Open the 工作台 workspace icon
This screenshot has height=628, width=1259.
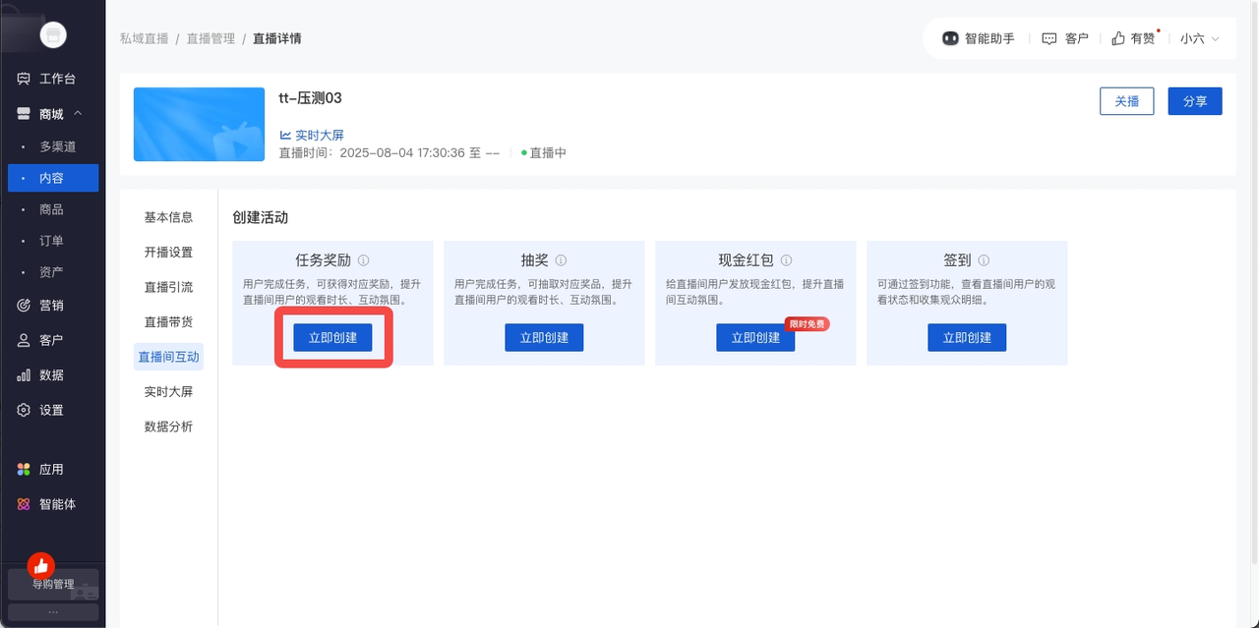click(22, 78)
